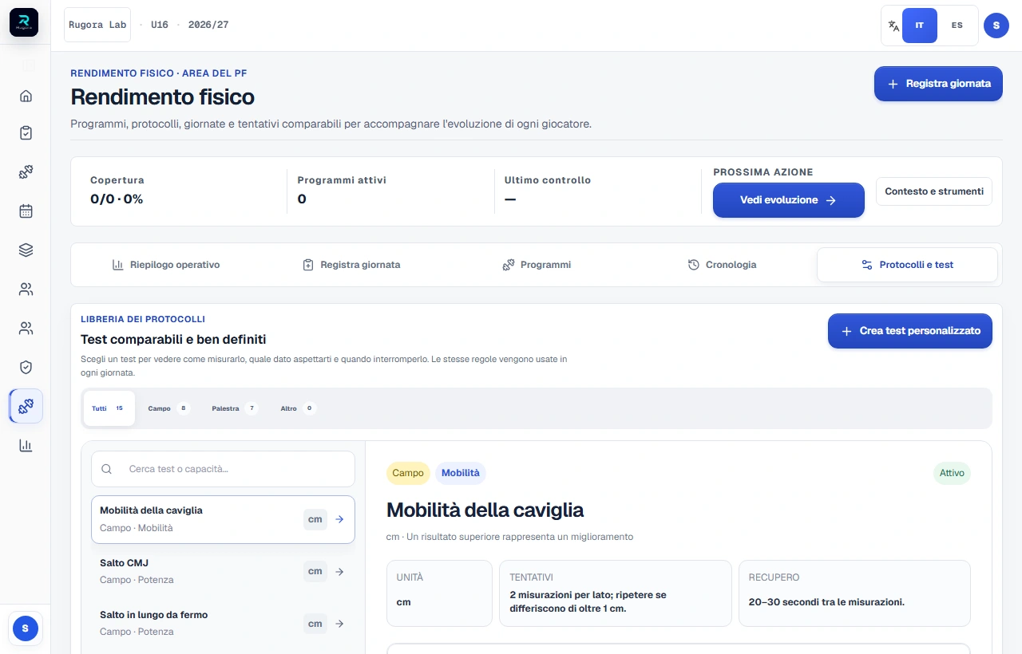Click the Rendimento fisico page heading

(x=163, y=97)
